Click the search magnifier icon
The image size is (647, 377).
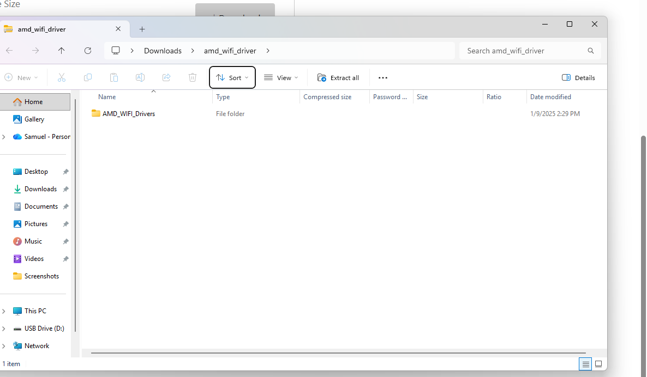pos(590,51)
